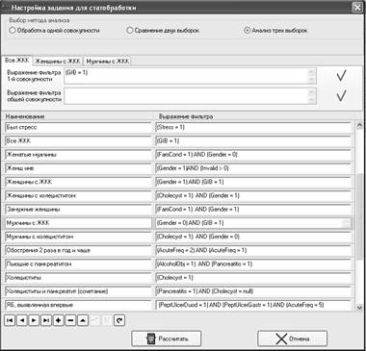This screenshot has height=351, width=366.
Task: Click the calculator icon on Рассчитать
Action: tap(151, 338)
